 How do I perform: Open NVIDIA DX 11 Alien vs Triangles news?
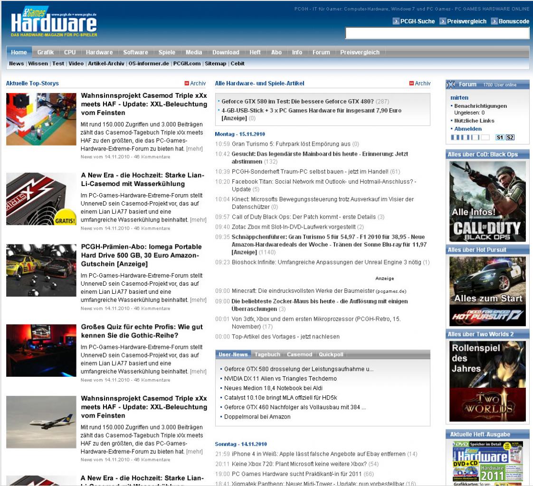pos(280,379)
